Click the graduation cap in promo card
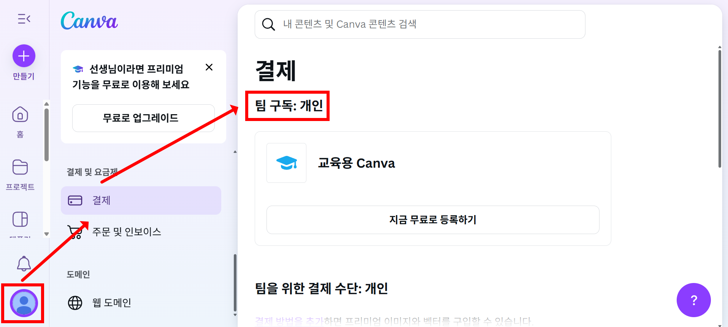This screenshot has height=327, width=728. coord(78,69)
